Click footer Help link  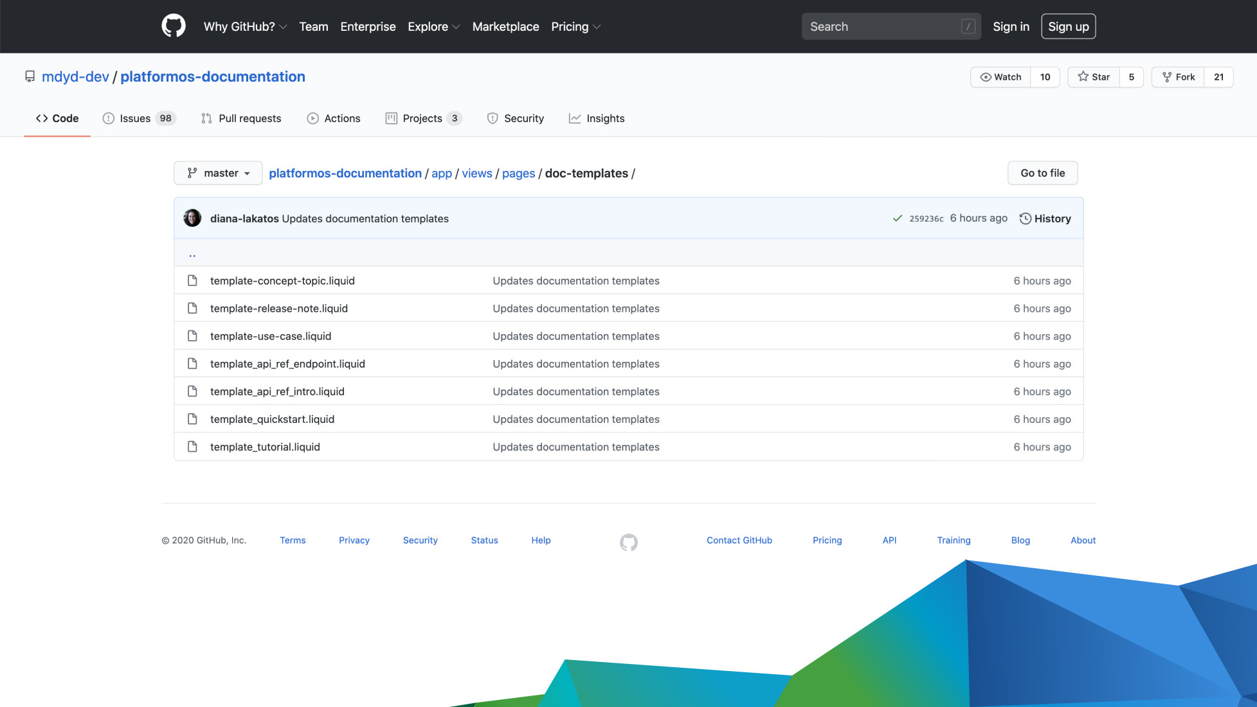tap(541, 540)
